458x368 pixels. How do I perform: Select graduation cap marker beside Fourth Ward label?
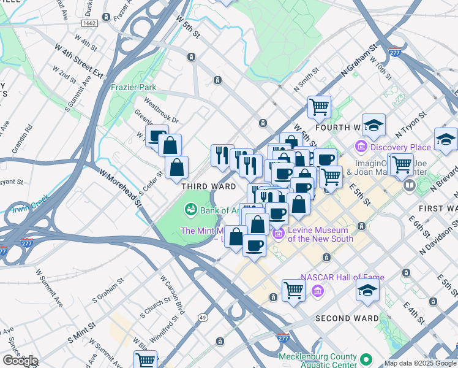(x=374, y=126)
